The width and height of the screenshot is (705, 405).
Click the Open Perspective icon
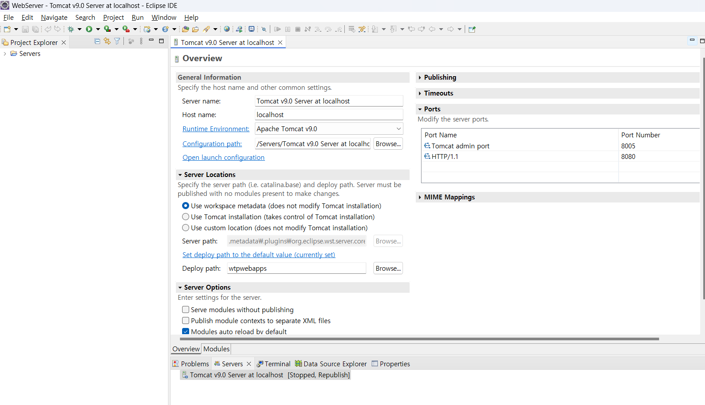click(472, 29)
